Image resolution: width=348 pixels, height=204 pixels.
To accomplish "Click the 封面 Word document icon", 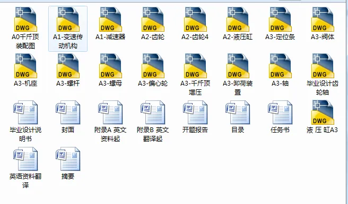I will (68, 112).
